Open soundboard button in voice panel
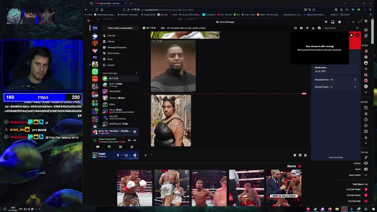Viewport: 377px width, 212px height. point(132,147)
